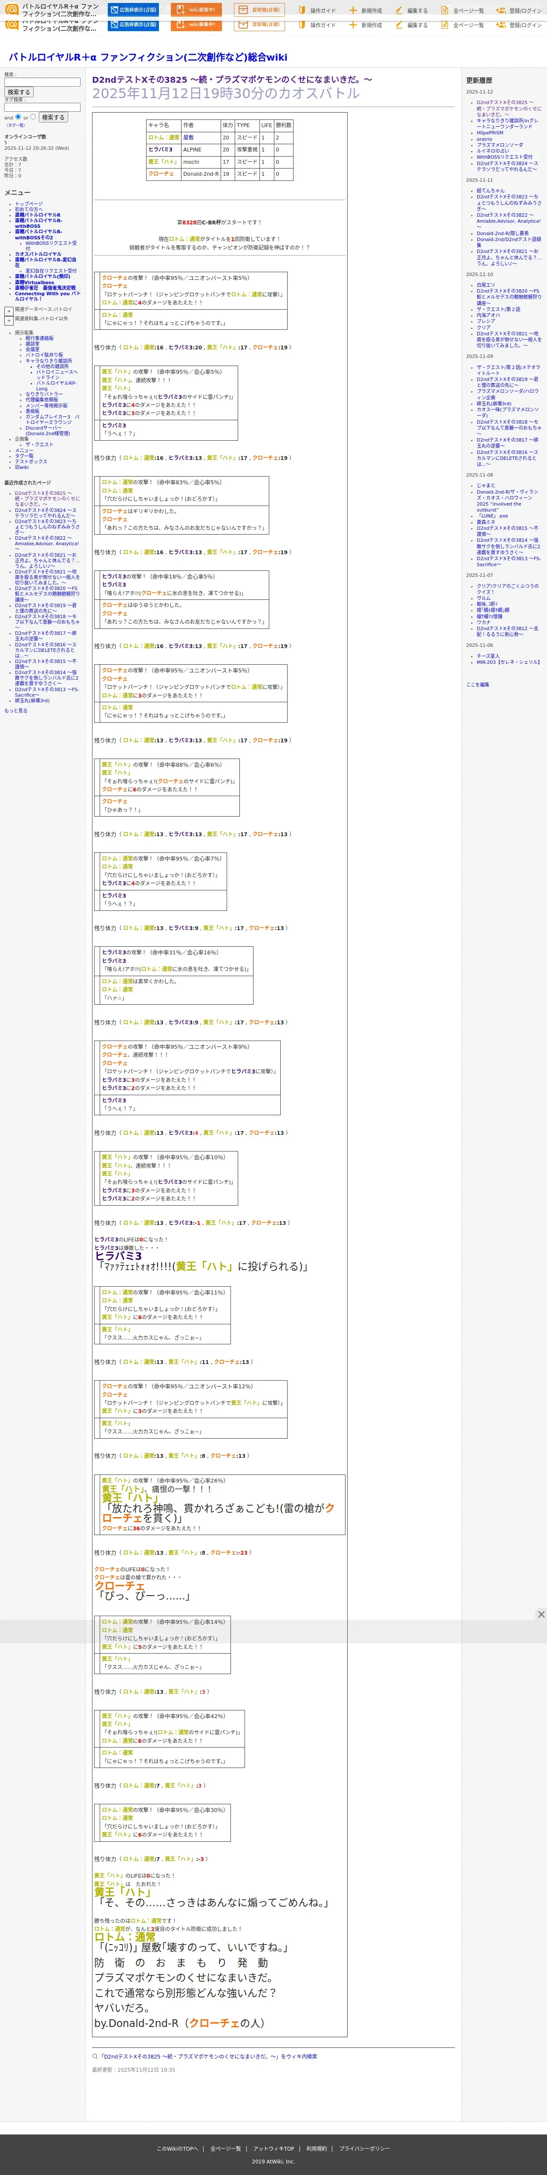This screenshot has height=2175, width=547.
Task: Open oratrio in 更新履歴
Action: click(x=484, y=139)
